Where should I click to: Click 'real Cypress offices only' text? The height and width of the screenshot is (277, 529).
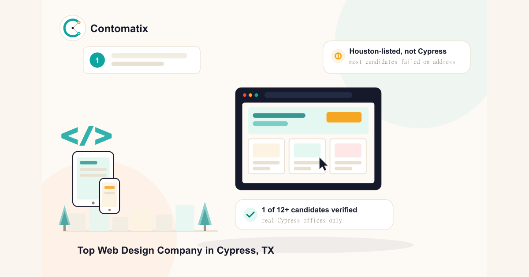coord(302,221)
